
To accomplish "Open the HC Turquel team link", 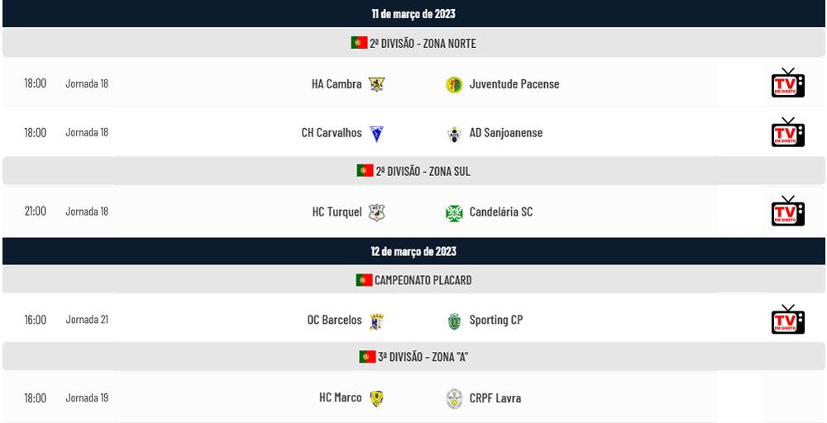I will point(337,211).
